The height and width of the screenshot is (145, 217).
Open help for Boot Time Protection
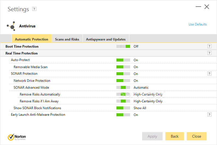(209, 46)
